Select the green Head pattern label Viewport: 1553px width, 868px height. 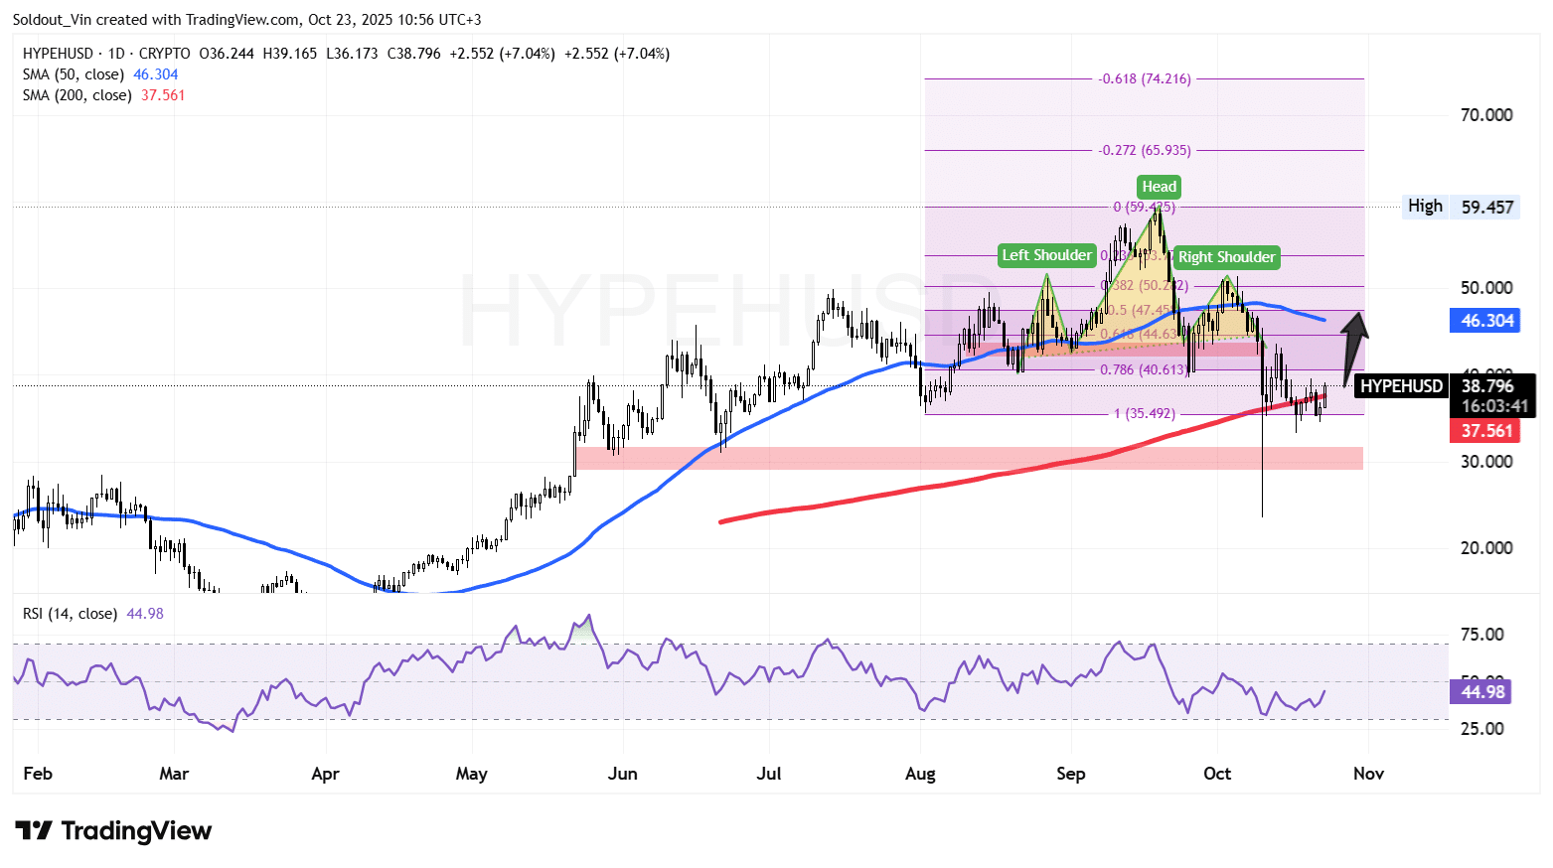pyautogui.click(x=1159, y=187)
